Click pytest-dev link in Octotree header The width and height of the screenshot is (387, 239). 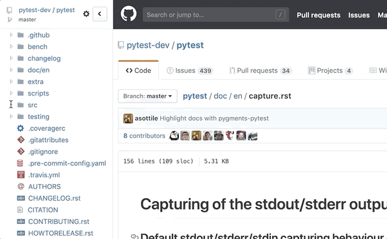pos(34,10)
